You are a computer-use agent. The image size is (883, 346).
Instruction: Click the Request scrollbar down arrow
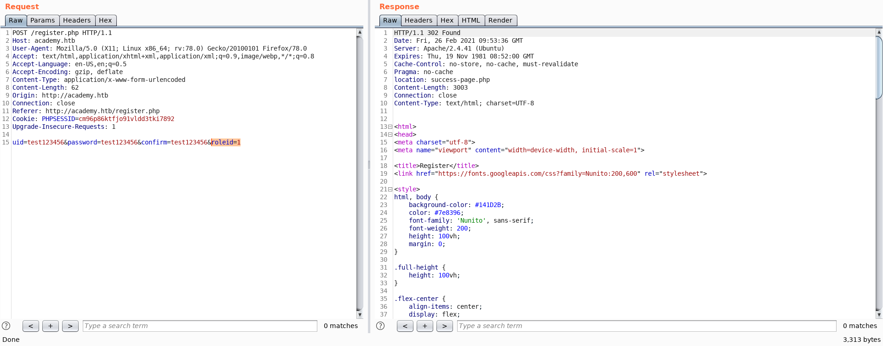coord(360,315)
